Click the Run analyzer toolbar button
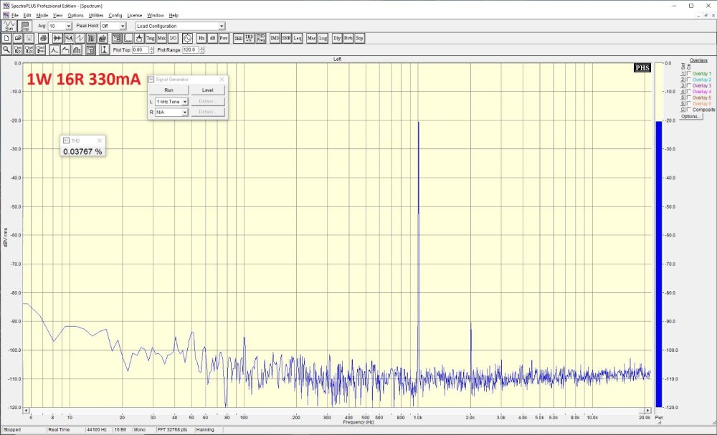 [9, 26]
